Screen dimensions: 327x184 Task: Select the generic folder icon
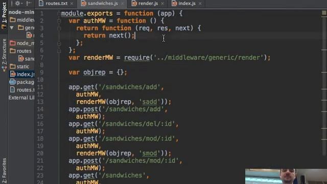pyautogui.click(x=20, y=28)
